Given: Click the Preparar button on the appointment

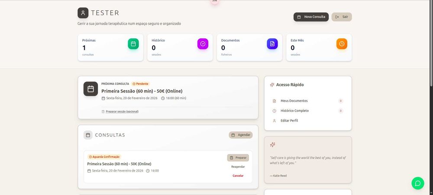Looking at the screenshot, I should (238, 158).
